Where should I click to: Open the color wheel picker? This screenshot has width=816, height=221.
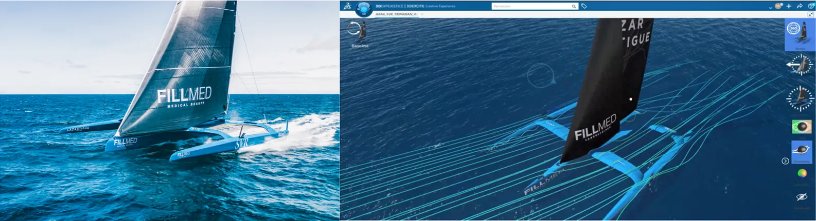click(x=802, y=174)
